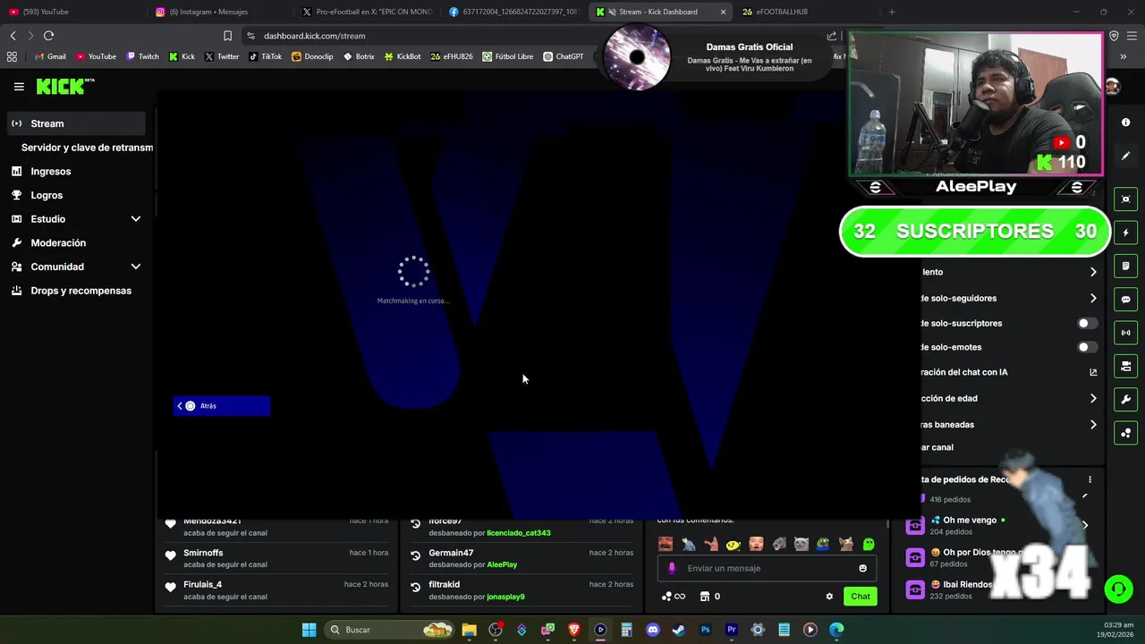Open the chat bubble panel icon
Image resolution: width=1145 pixels, height=644 pixels.
pyautogui.click(x=1125, y=300)
